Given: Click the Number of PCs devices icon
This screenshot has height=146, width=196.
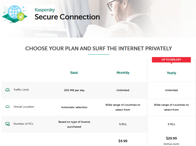Looking at the screenshot, I should coord(8,124).
